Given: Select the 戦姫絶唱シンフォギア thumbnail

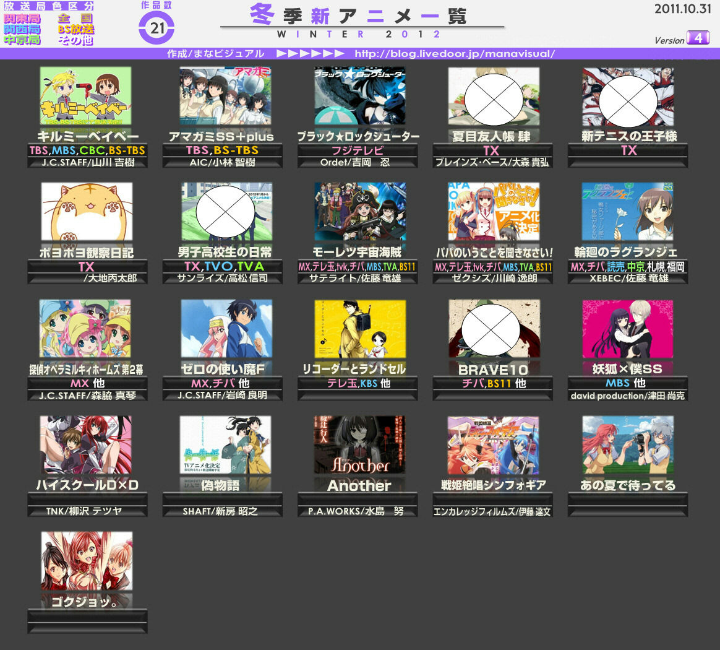Looking at the screenshot, I should pos(493,446).
